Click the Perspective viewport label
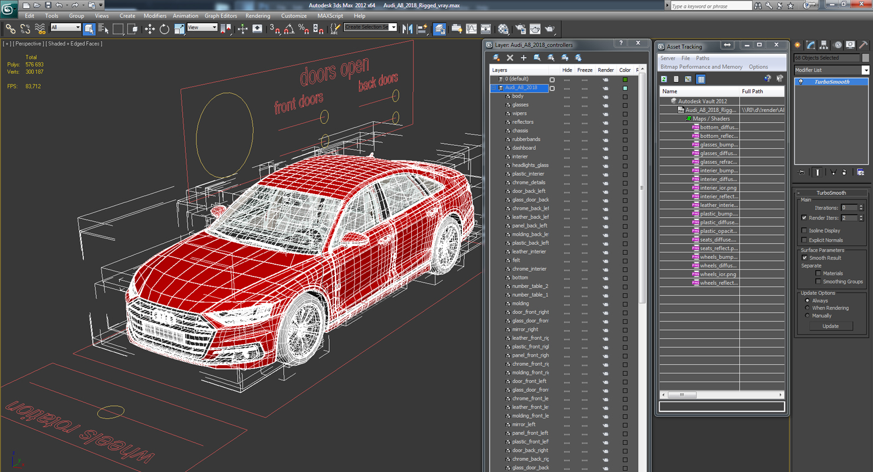This screenshot has width=873, height=472. 28,44
